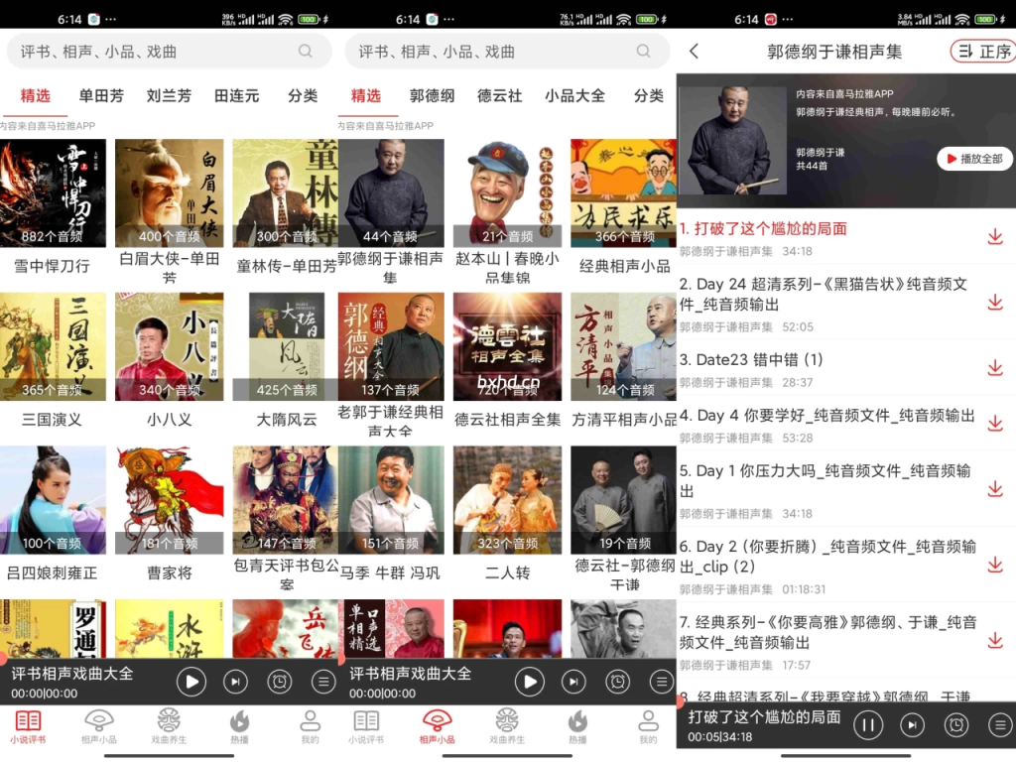The width and height of the screenshot is (1016, 762).
Task: Open 德云社相声全集 album cover
Action: (x=507, y=346)
